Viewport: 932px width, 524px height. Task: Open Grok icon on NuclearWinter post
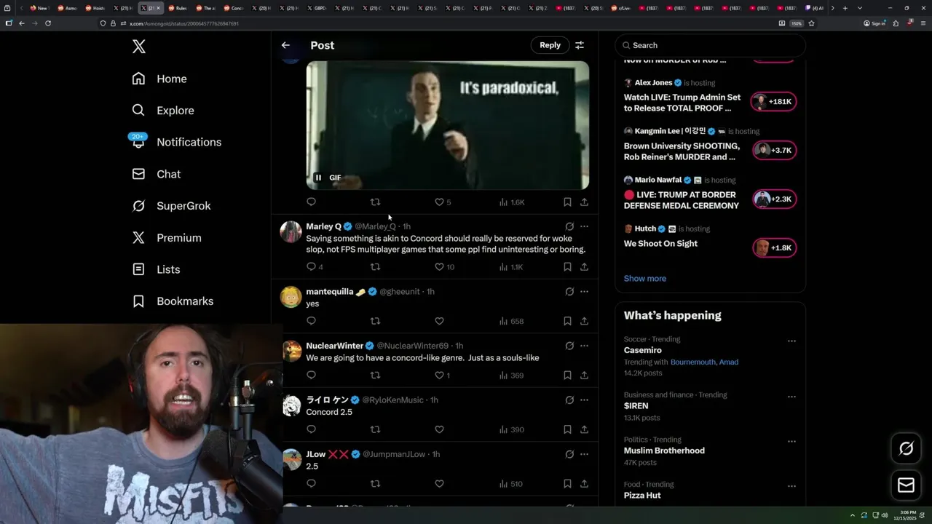point(569,346)
